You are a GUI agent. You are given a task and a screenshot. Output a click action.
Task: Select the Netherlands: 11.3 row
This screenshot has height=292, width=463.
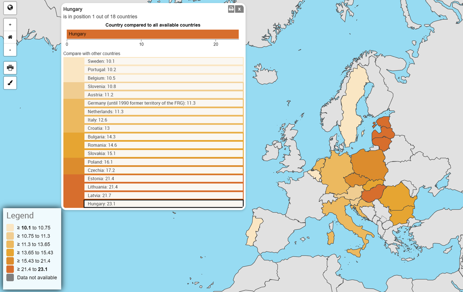click(164, 112)
